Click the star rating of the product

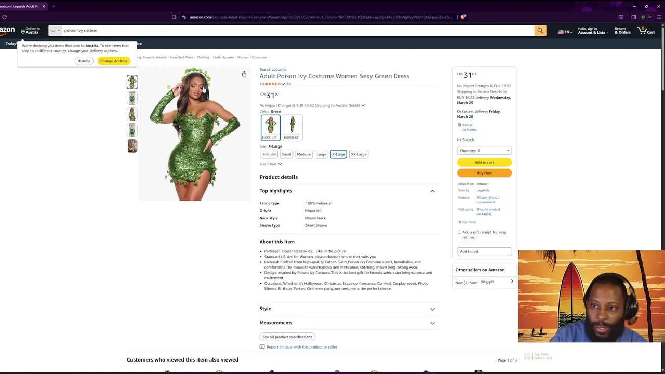point(273,84)
